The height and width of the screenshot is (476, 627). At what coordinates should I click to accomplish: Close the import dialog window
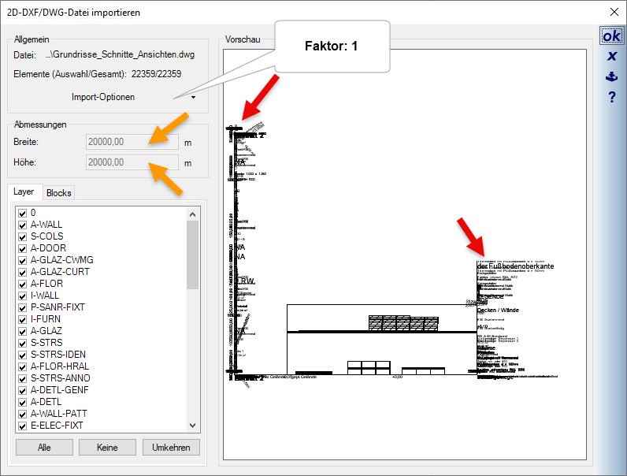click(614, 11)
